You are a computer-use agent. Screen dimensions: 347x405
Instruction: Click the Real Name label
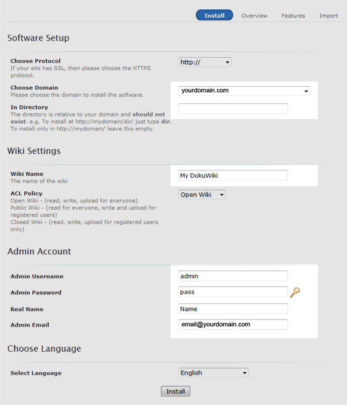point(27,309)
